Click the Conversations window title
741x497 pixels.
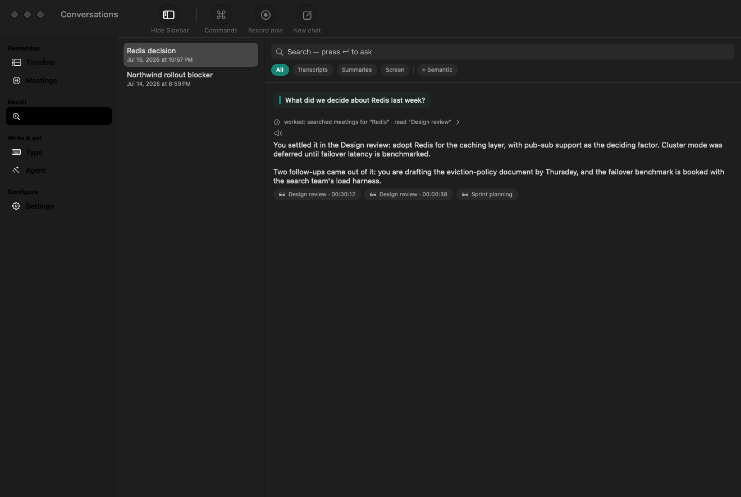click(x=90, y=14)
